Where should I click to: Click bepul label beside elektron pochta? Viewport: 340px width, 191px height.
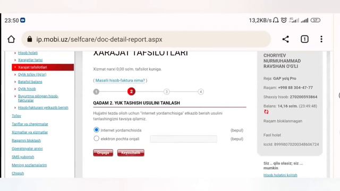[237, 139]
